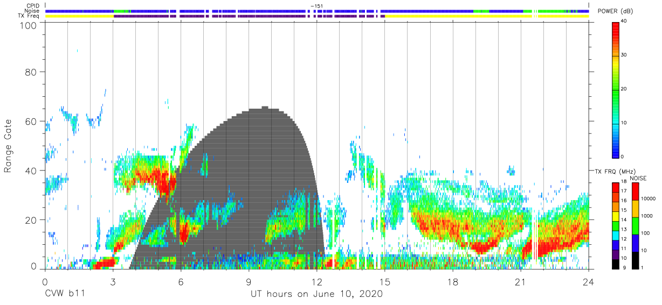The width and height of the screenshot is (662, 305).
Task: Click the 1000 label on the NOISE scale
Action: pyautogui.click(x=647, y=216)
